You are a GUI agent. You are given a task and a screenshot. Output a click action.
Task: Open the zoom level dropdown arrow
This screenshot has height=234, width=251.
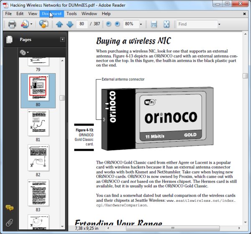(141, 24)
